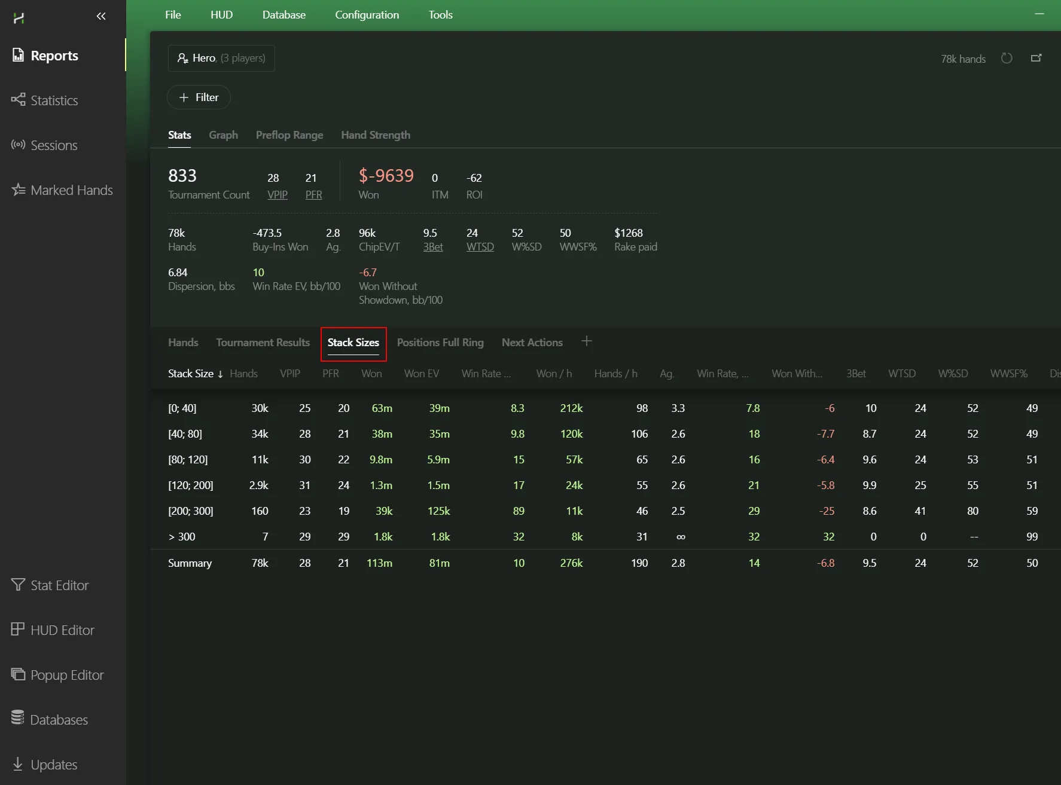1061x785 pixels.
Task: Open the HUD Editor
Action: coord(62,630)
